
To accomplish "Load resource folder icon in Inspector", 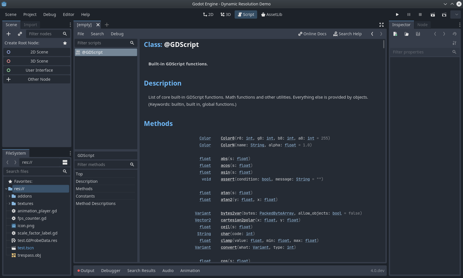I will click(407, 34).
